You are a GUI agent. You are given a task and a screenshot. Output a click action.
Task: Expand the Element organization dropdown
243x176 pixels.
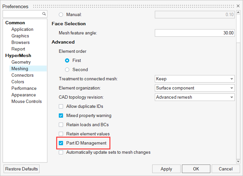point(195,88)
